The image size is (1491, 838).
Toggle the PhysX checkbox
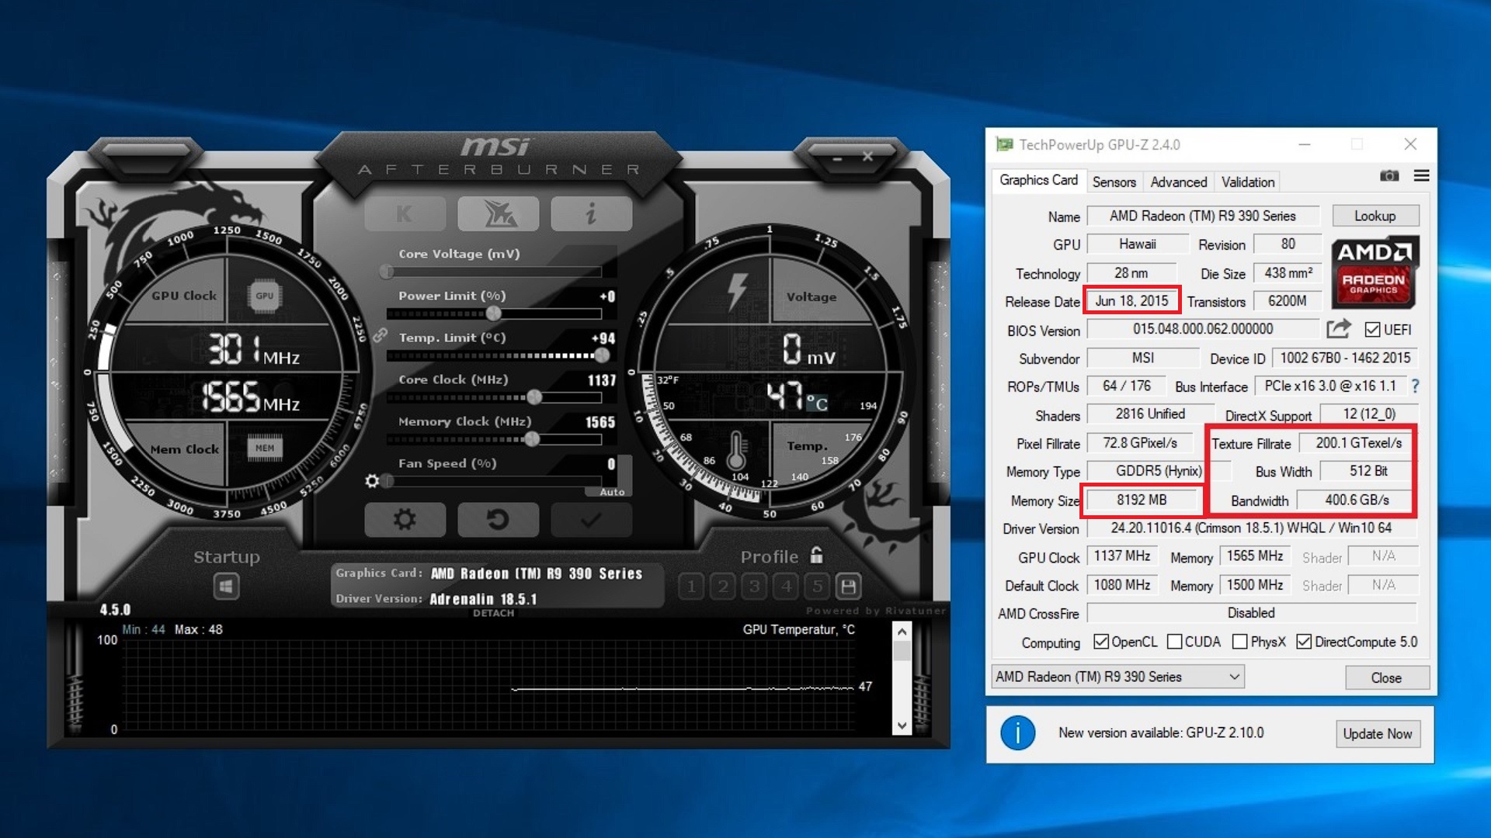click(1240, 642)
